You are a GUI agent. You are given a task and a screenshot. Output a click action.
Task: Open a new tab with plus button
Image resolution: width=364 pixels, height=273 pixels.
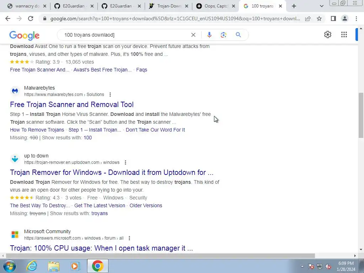coord(294,6)
